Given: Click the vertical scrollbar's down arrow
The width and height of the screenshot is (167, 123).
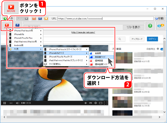Looking at the screenshot, I should (164, 112).
